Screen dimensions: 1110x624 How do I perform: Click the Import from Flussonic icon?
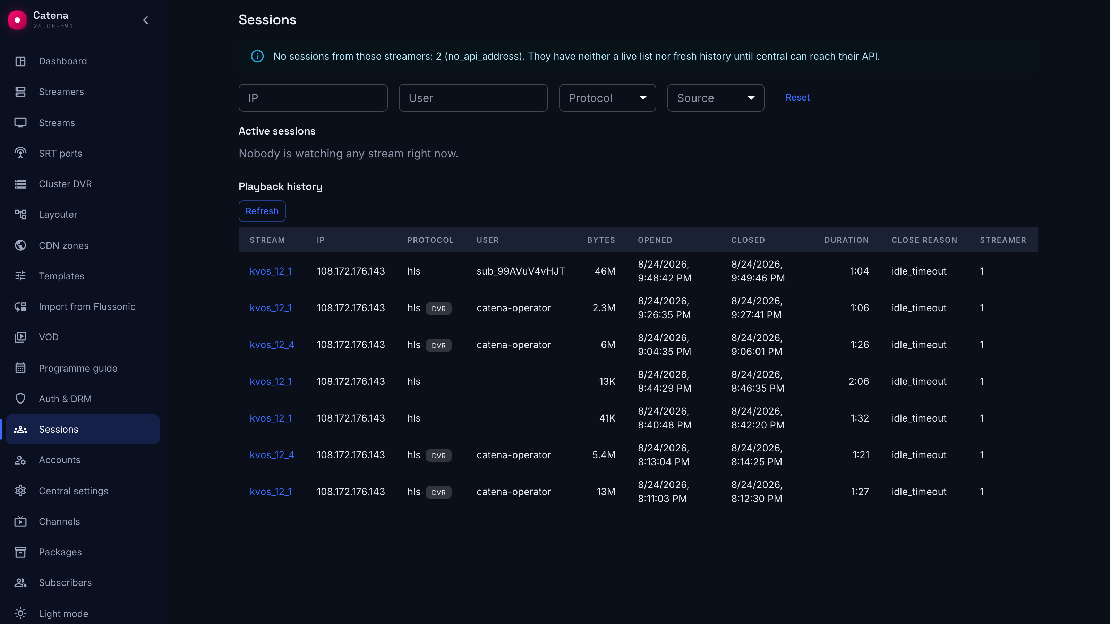point(20,306)
